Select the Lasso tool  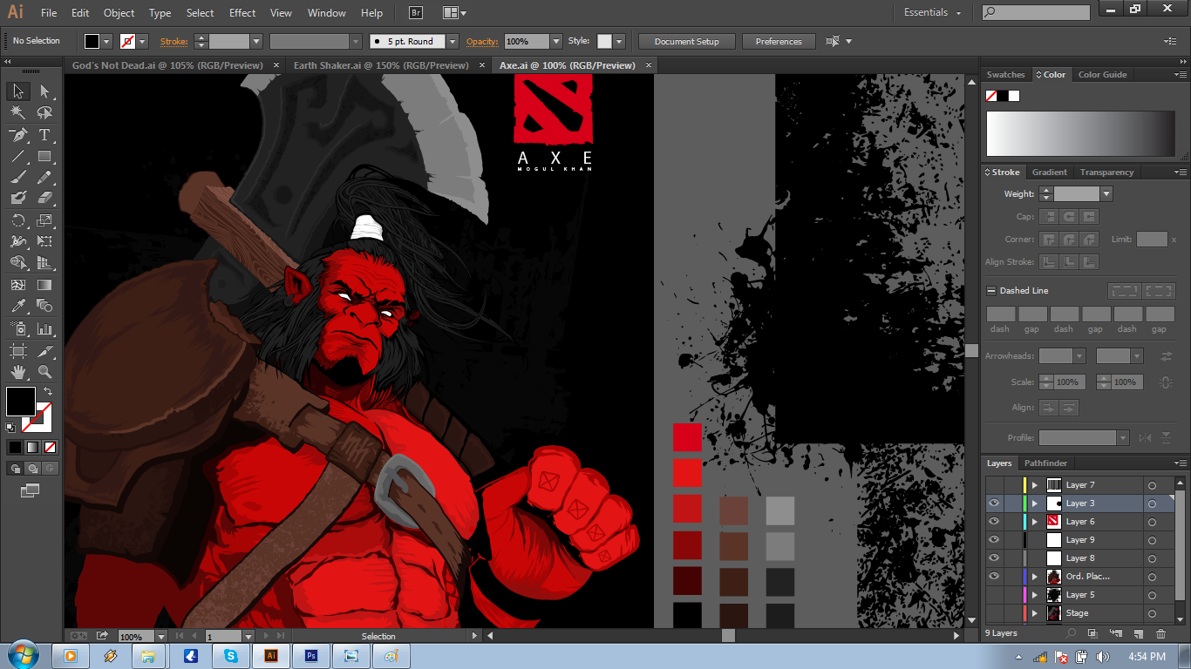point(44,113)
